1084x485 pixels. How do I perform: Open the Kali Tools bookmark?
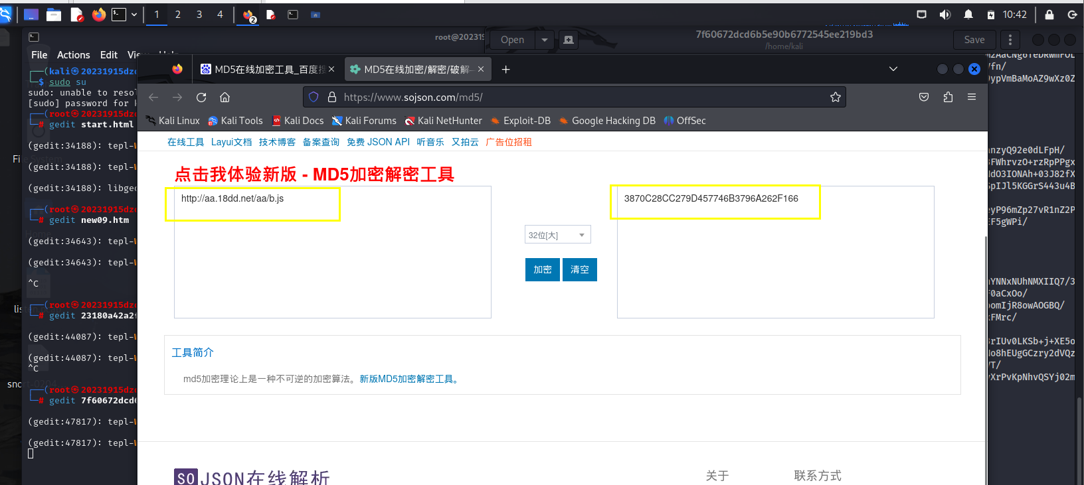pyautogui.click(x=236, y=121)
